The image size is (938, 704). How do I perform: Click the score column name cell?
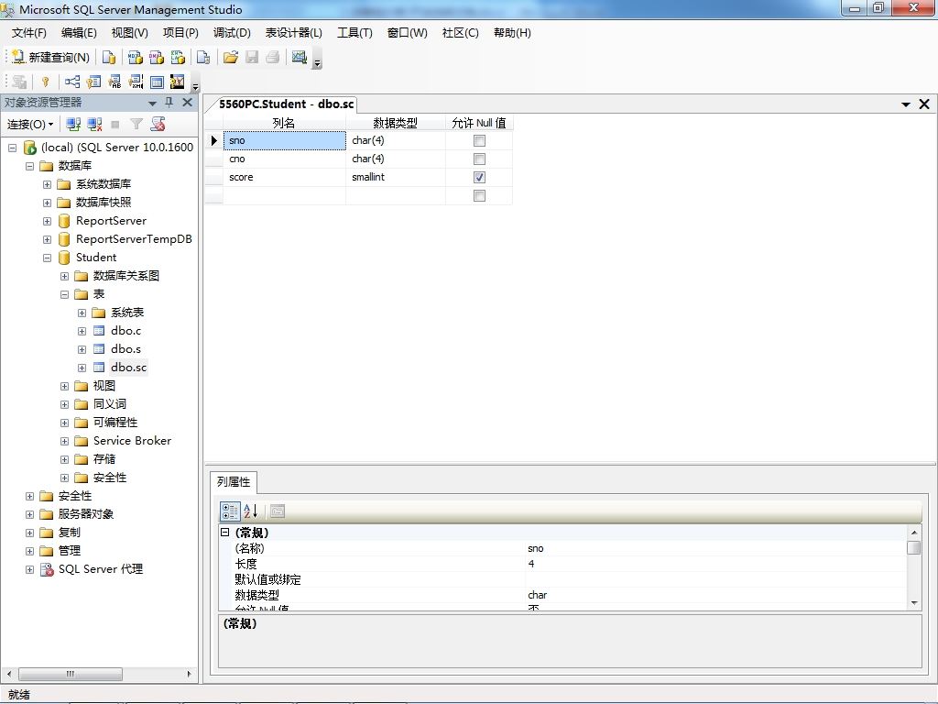click(x=284, y=177)
